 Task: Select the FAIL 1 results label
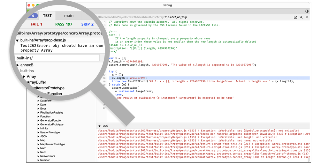36,24
